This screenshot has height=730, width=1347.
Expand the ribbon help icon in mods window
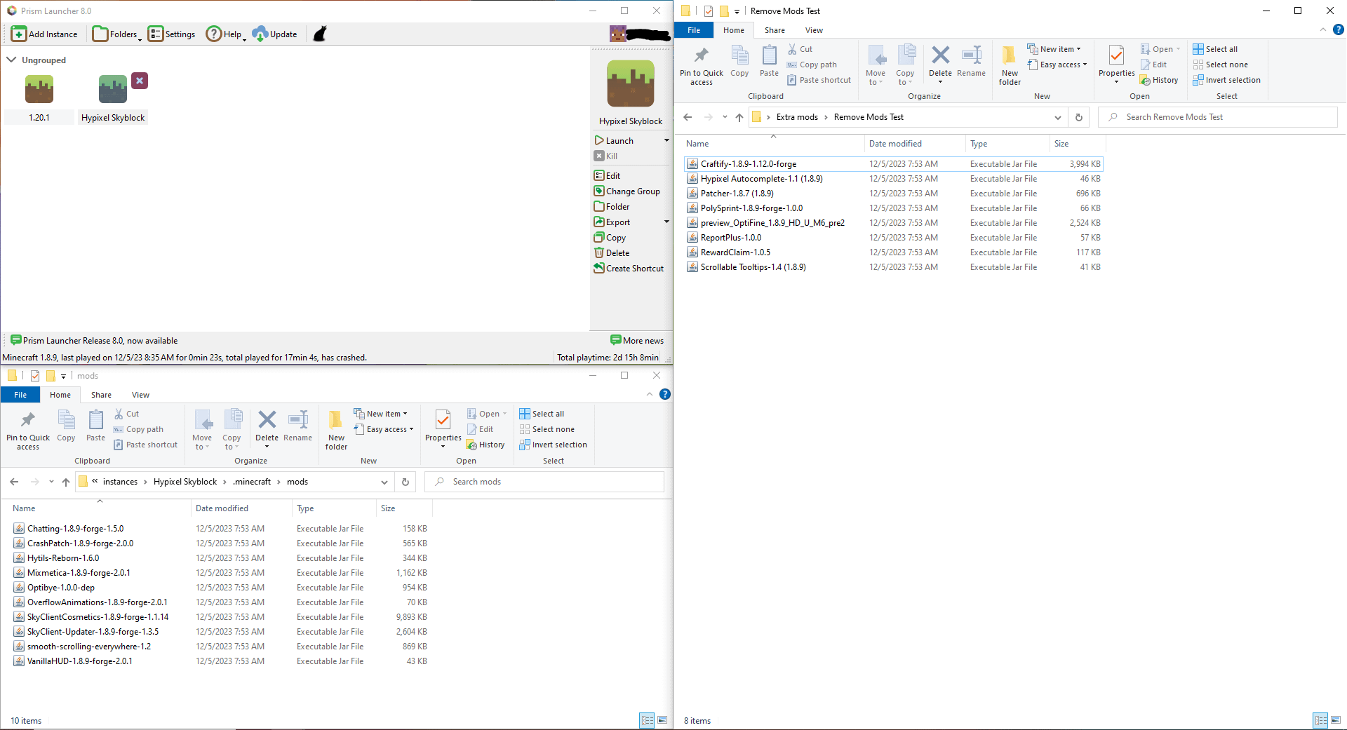coord(664,394)
